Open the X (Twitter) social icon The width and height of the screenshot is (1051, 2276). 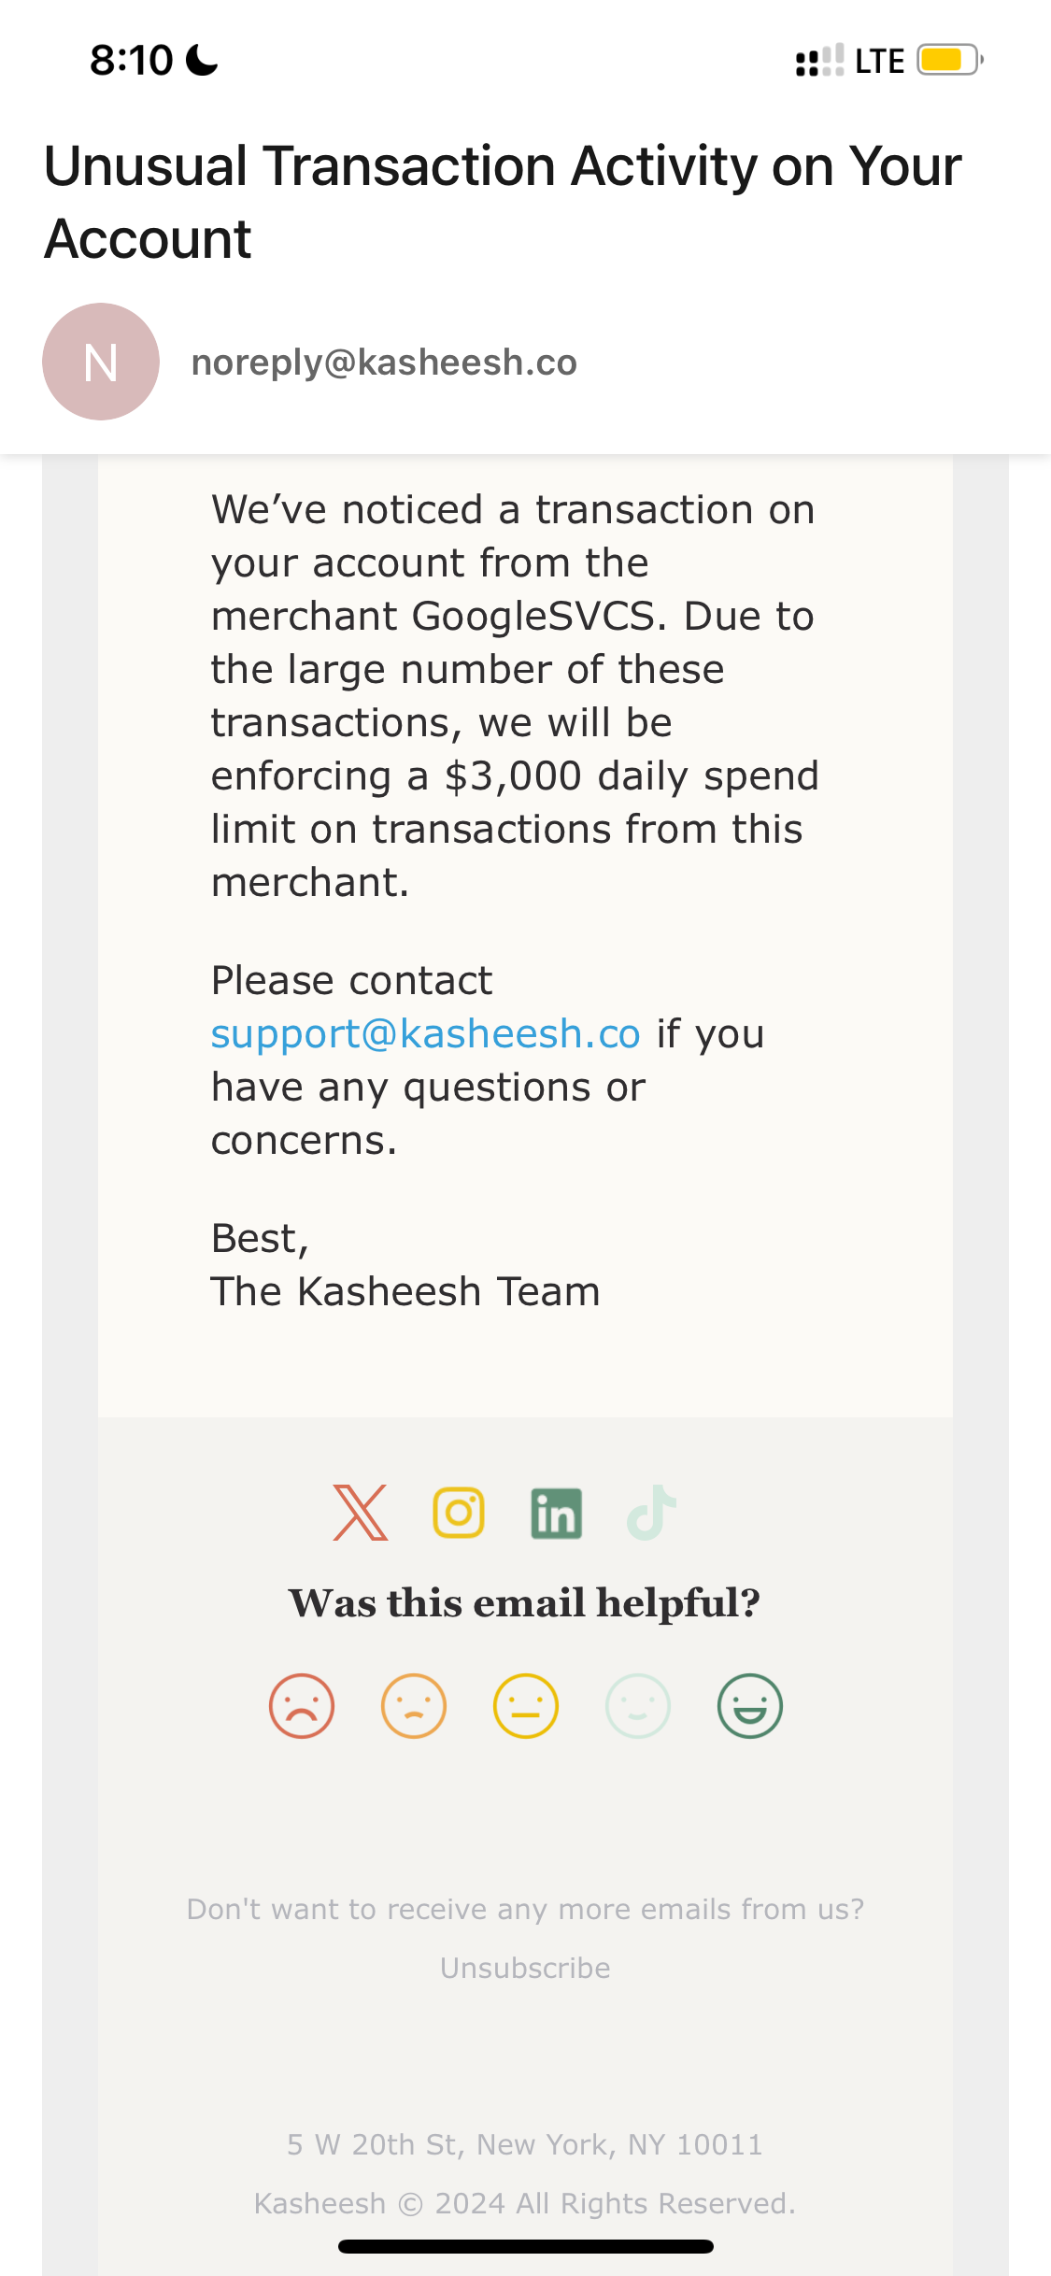pyautogui.click(x=360, y=1513)
